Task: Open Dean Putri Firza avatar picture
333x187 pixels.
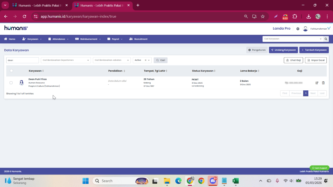Action: [x=22, y=83]
